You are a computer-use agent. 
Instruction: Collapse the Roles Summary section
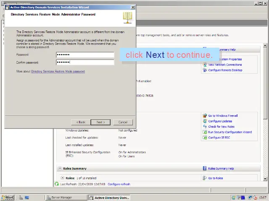tap(60, 168)
